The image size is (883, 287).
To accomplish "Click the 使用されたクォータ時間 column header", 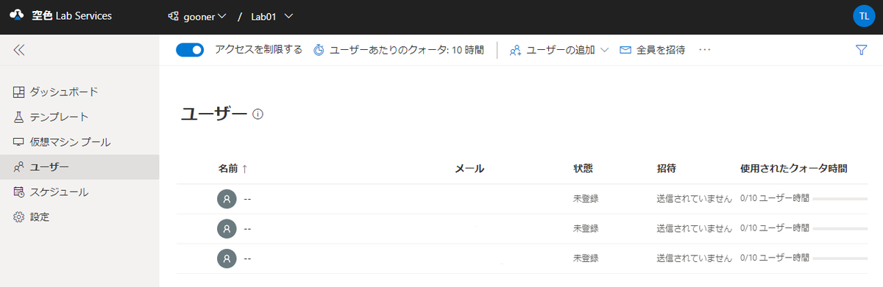I will coord(793,168).
